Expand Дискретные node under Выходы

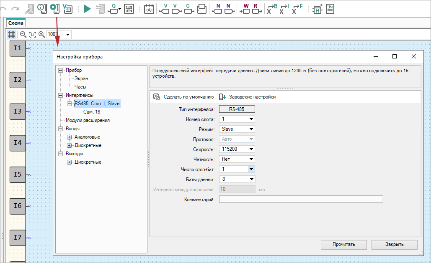pyautogui.click(x=70, y=162)
